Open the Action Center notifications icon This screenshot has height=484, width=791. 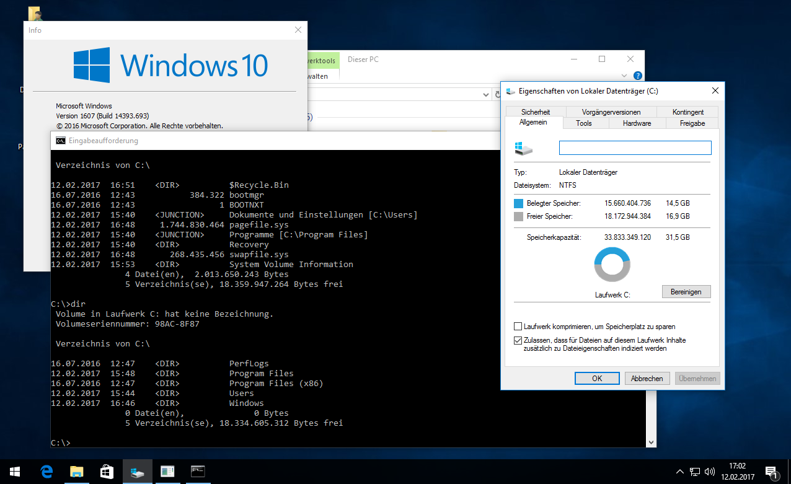point(772,472)
